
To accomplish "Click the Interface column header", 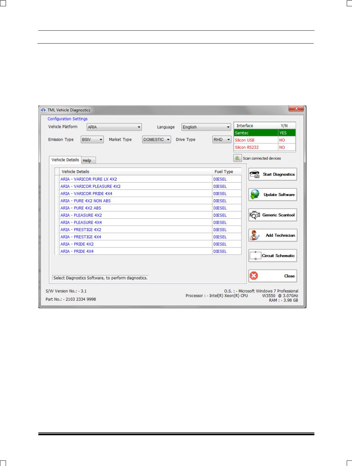I will tap(256, 126).
